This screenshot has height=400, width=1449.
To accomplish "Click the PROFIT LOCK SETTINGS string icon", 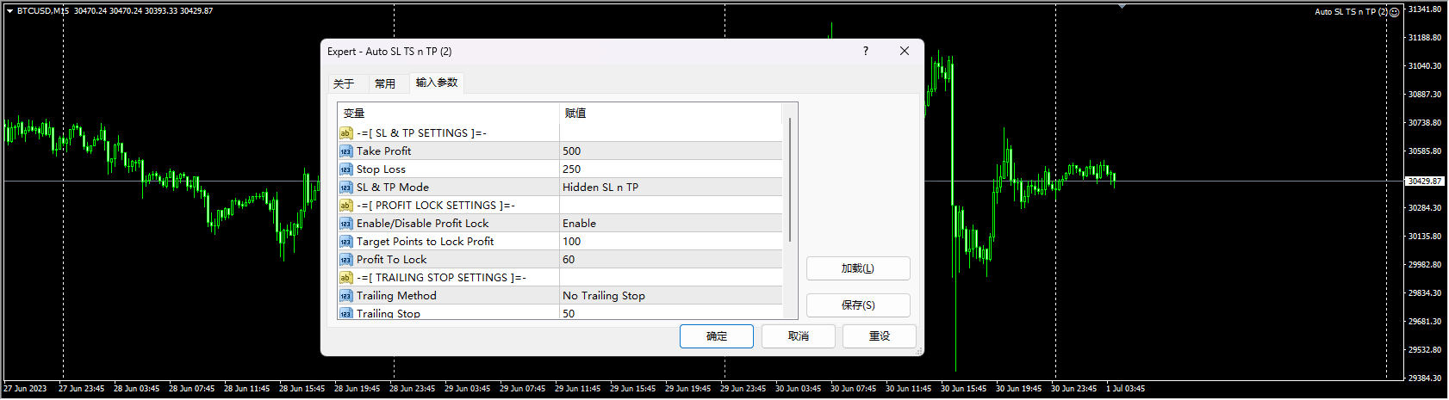I will point(345,206).
